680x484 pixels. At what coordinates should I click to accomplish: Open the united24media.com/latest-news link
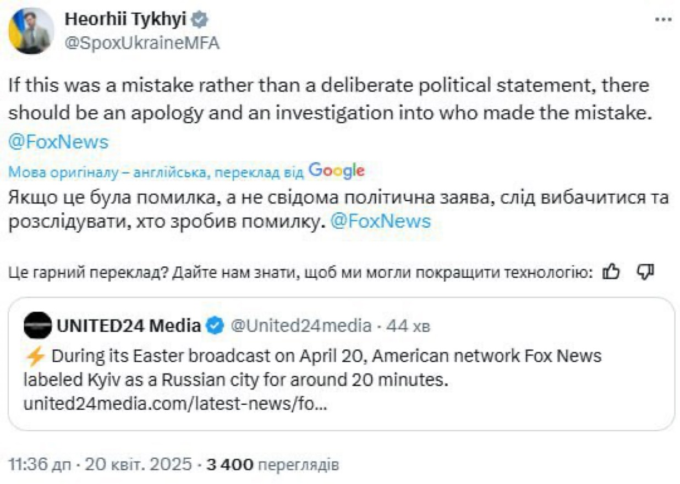point(176,405)
